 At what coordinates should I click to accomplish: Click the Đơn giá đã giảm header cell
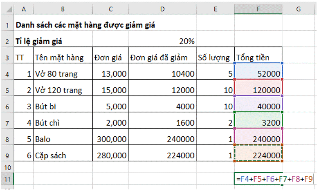(162, 57)
